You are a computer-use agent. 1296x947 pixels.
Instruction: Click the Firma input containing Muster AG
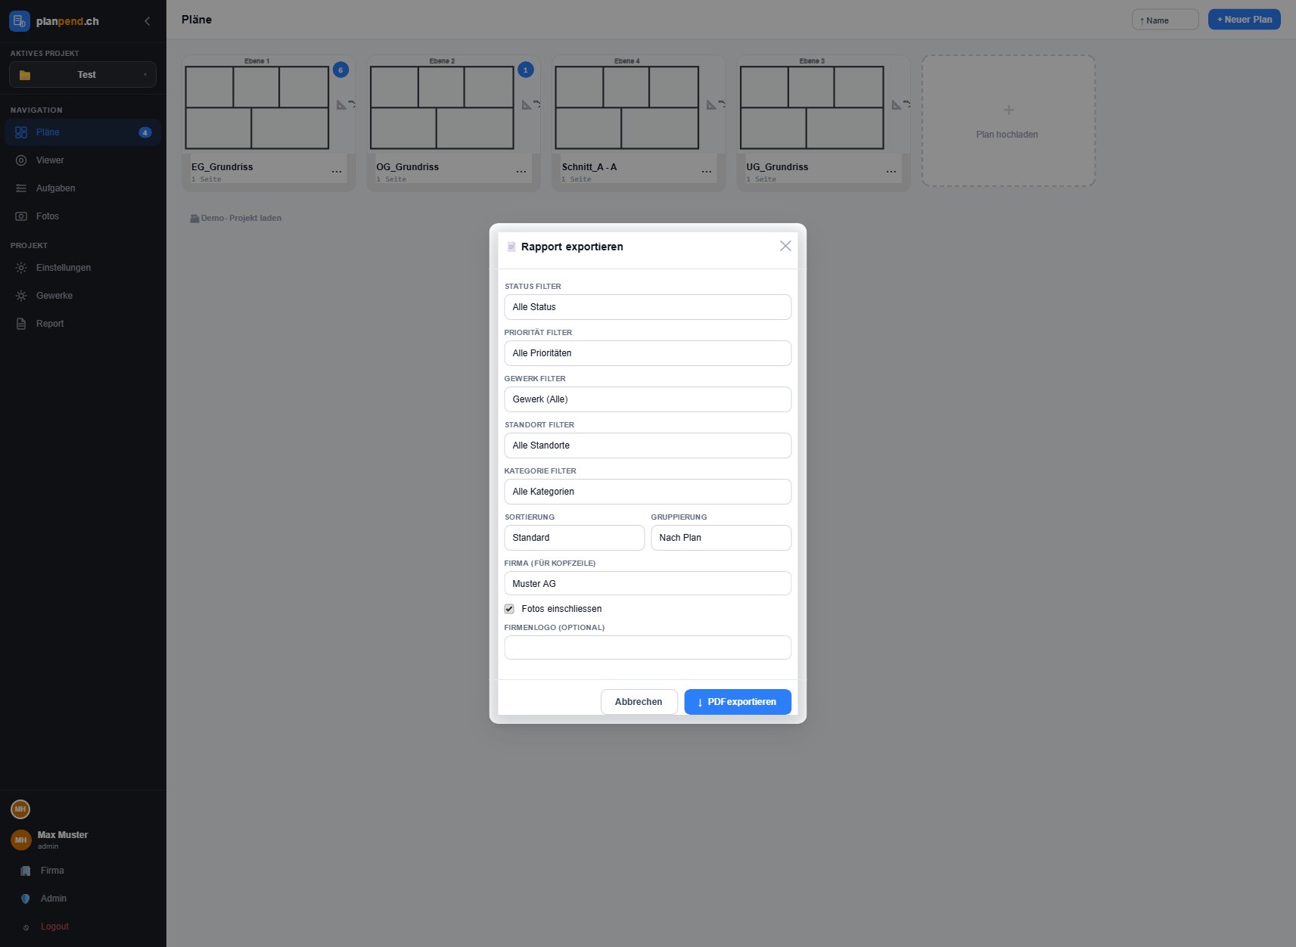648,584
